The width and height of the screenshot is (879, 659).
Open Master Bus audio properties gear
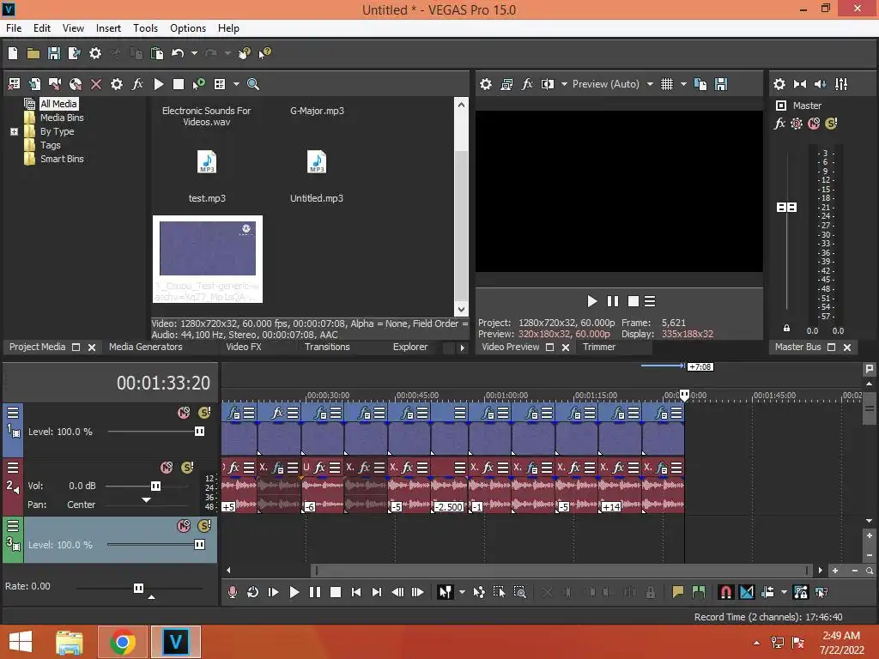(779, 84)
